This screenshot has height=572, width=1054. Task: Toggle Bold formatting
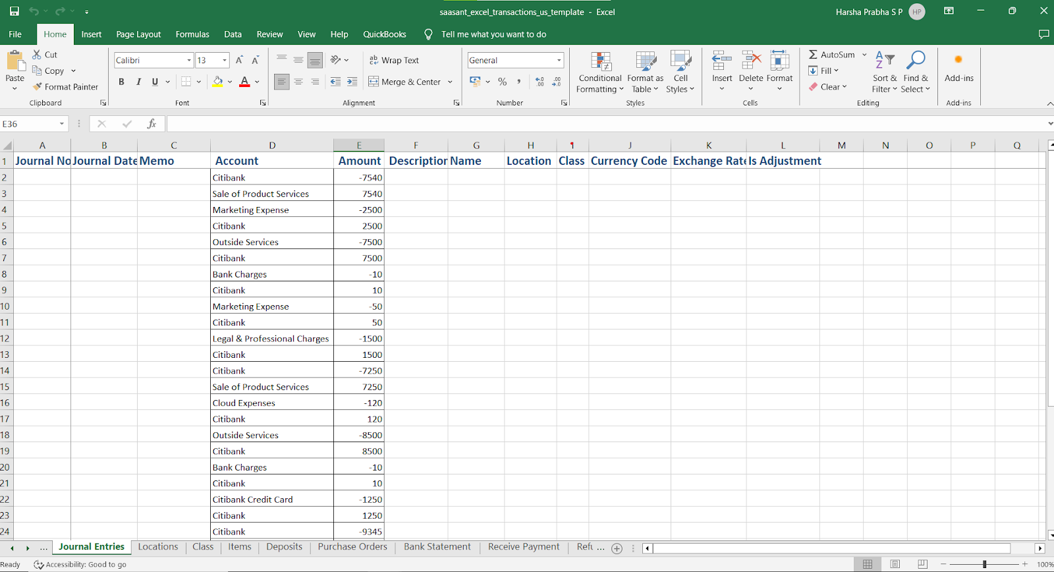coord(121,82)
